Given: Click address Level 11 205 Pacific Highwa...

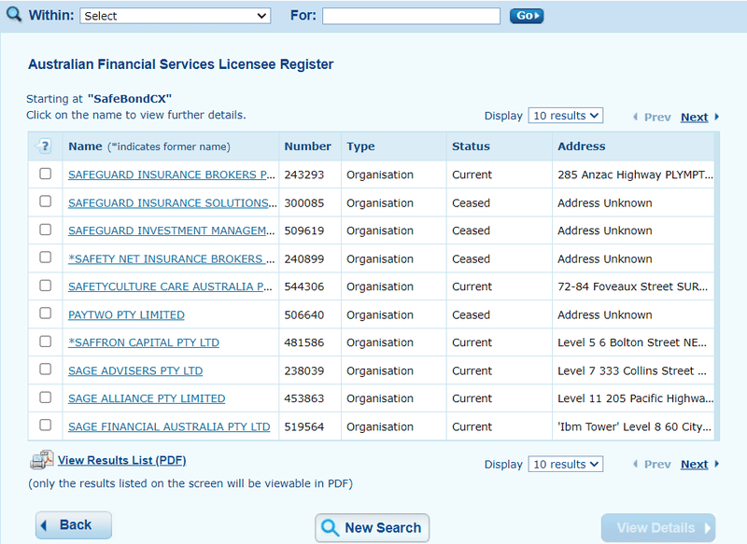Looking at the screenshot, I should click(635, 398).
